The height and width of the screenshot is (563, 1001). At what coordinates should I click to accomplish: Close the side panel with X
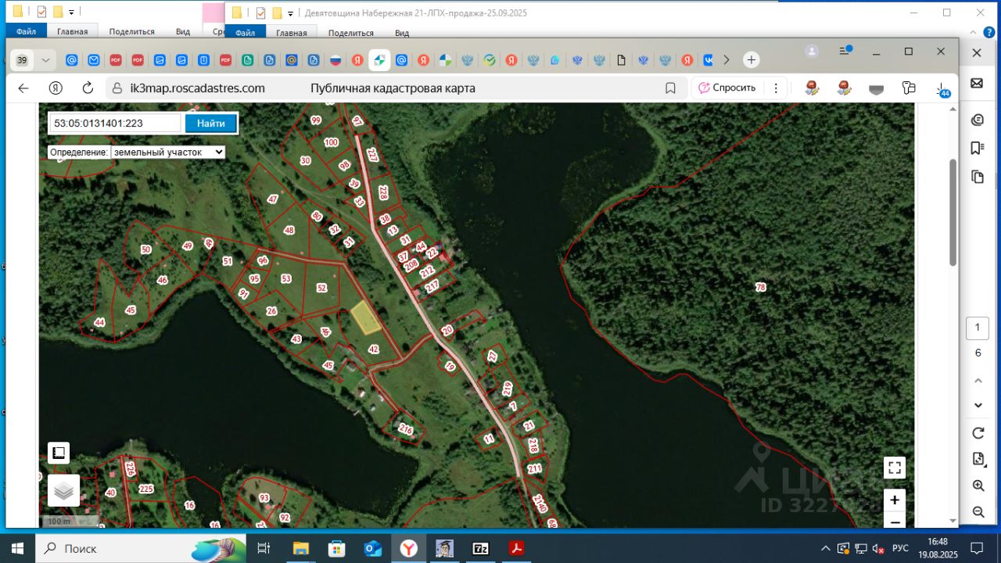coord(977,52)
